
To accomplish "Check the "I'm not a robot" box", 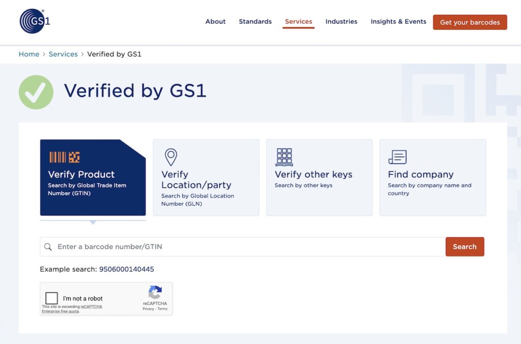I will (x=51, y=297).
